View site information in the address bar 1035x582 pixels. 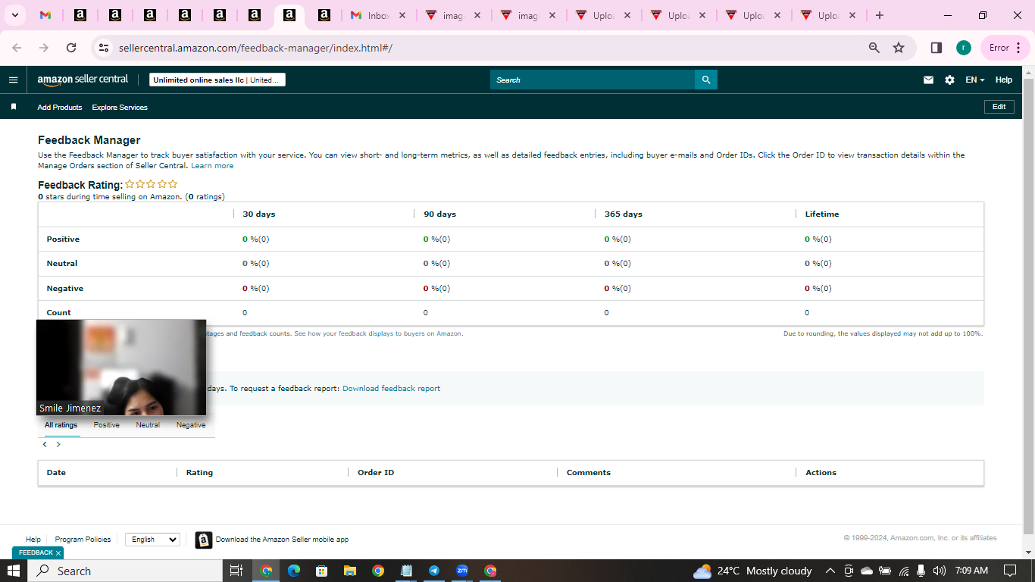point(104,48)
